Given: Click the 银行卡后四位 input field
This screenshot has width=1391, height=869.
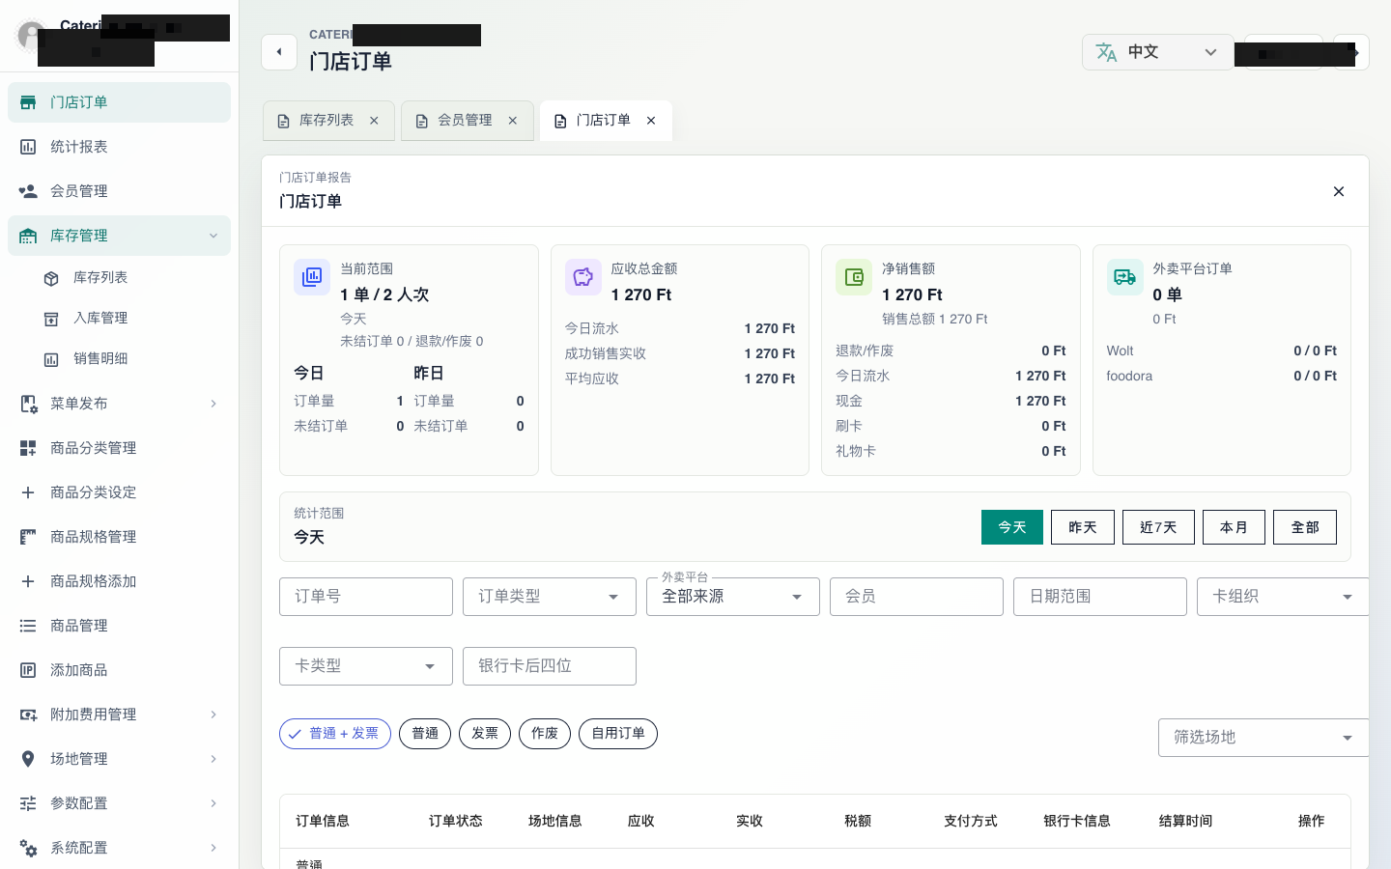Looking at the screenshot, I should (x=550, y=666).
